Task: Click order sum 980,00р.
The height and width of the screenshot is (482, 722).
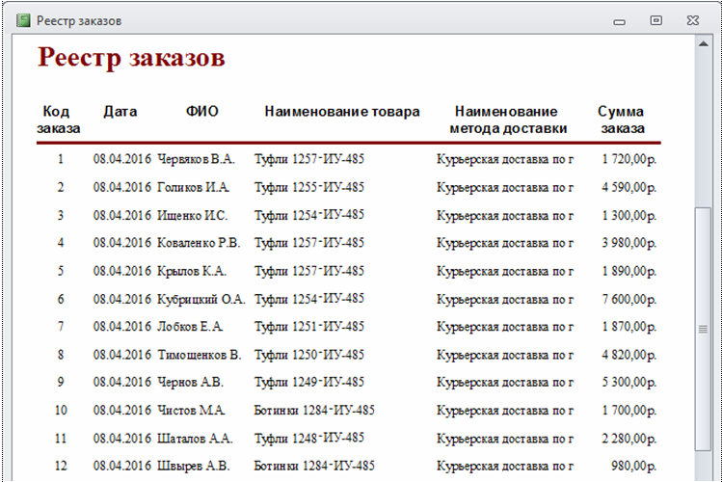Action: (634, 466)
